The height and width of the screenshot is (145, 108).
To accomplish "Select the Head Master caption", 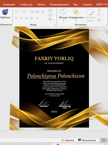I will pyautogui.click(x=44, y=106).
